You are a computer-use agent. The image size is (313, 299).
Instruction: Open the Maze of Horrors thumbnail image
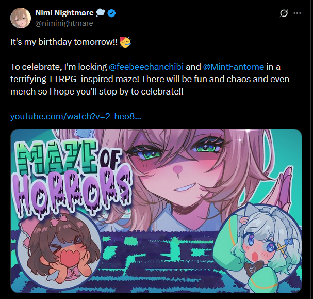[x=156, y=211]
